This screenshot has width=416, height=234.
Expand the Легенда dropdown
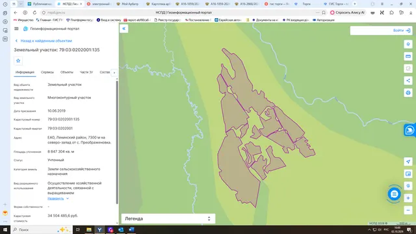[168, 218]
